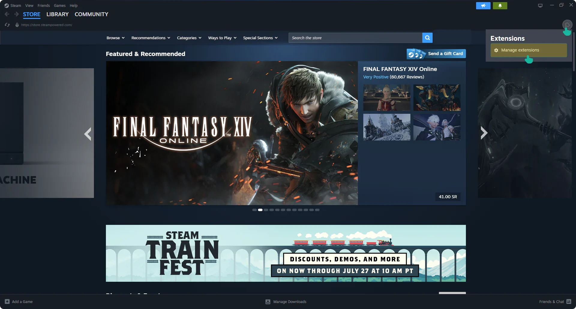Open the Help menu
The image size is (576, 309).
pyautogui.click(x=73, y=5)
